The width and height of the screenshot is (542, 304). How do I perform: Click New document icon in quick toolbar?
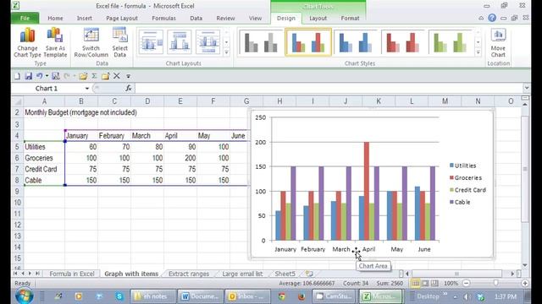[17, 76]
